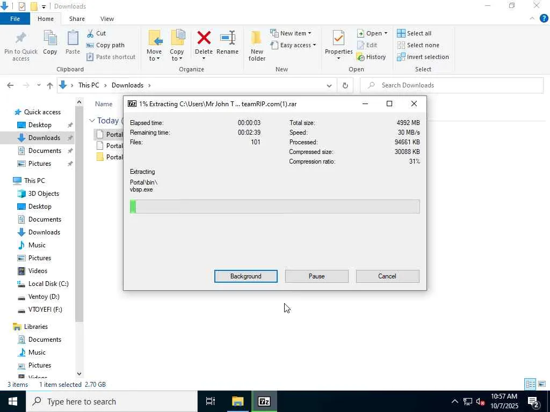
Task: Click the Paste ribbon icon
Action: coord(73,38)
